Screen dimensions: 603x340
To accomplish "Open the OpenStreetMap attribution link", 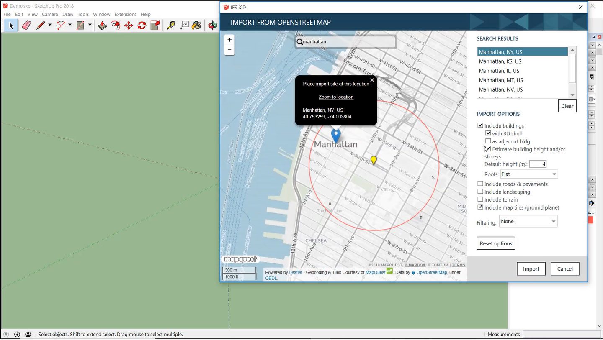I will pyautogui.click(x=432, y=272).
